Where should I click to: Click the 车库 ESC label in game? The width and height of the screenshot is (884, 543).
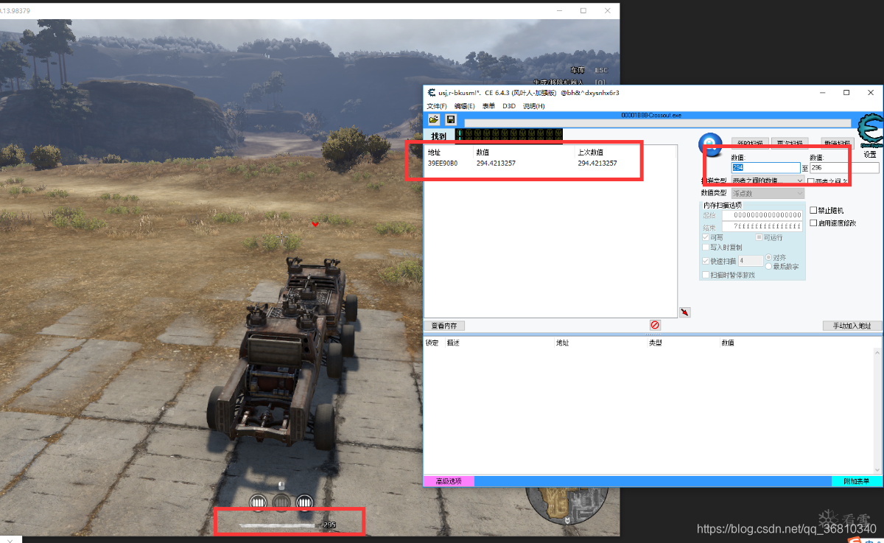(x=589, y=70)
